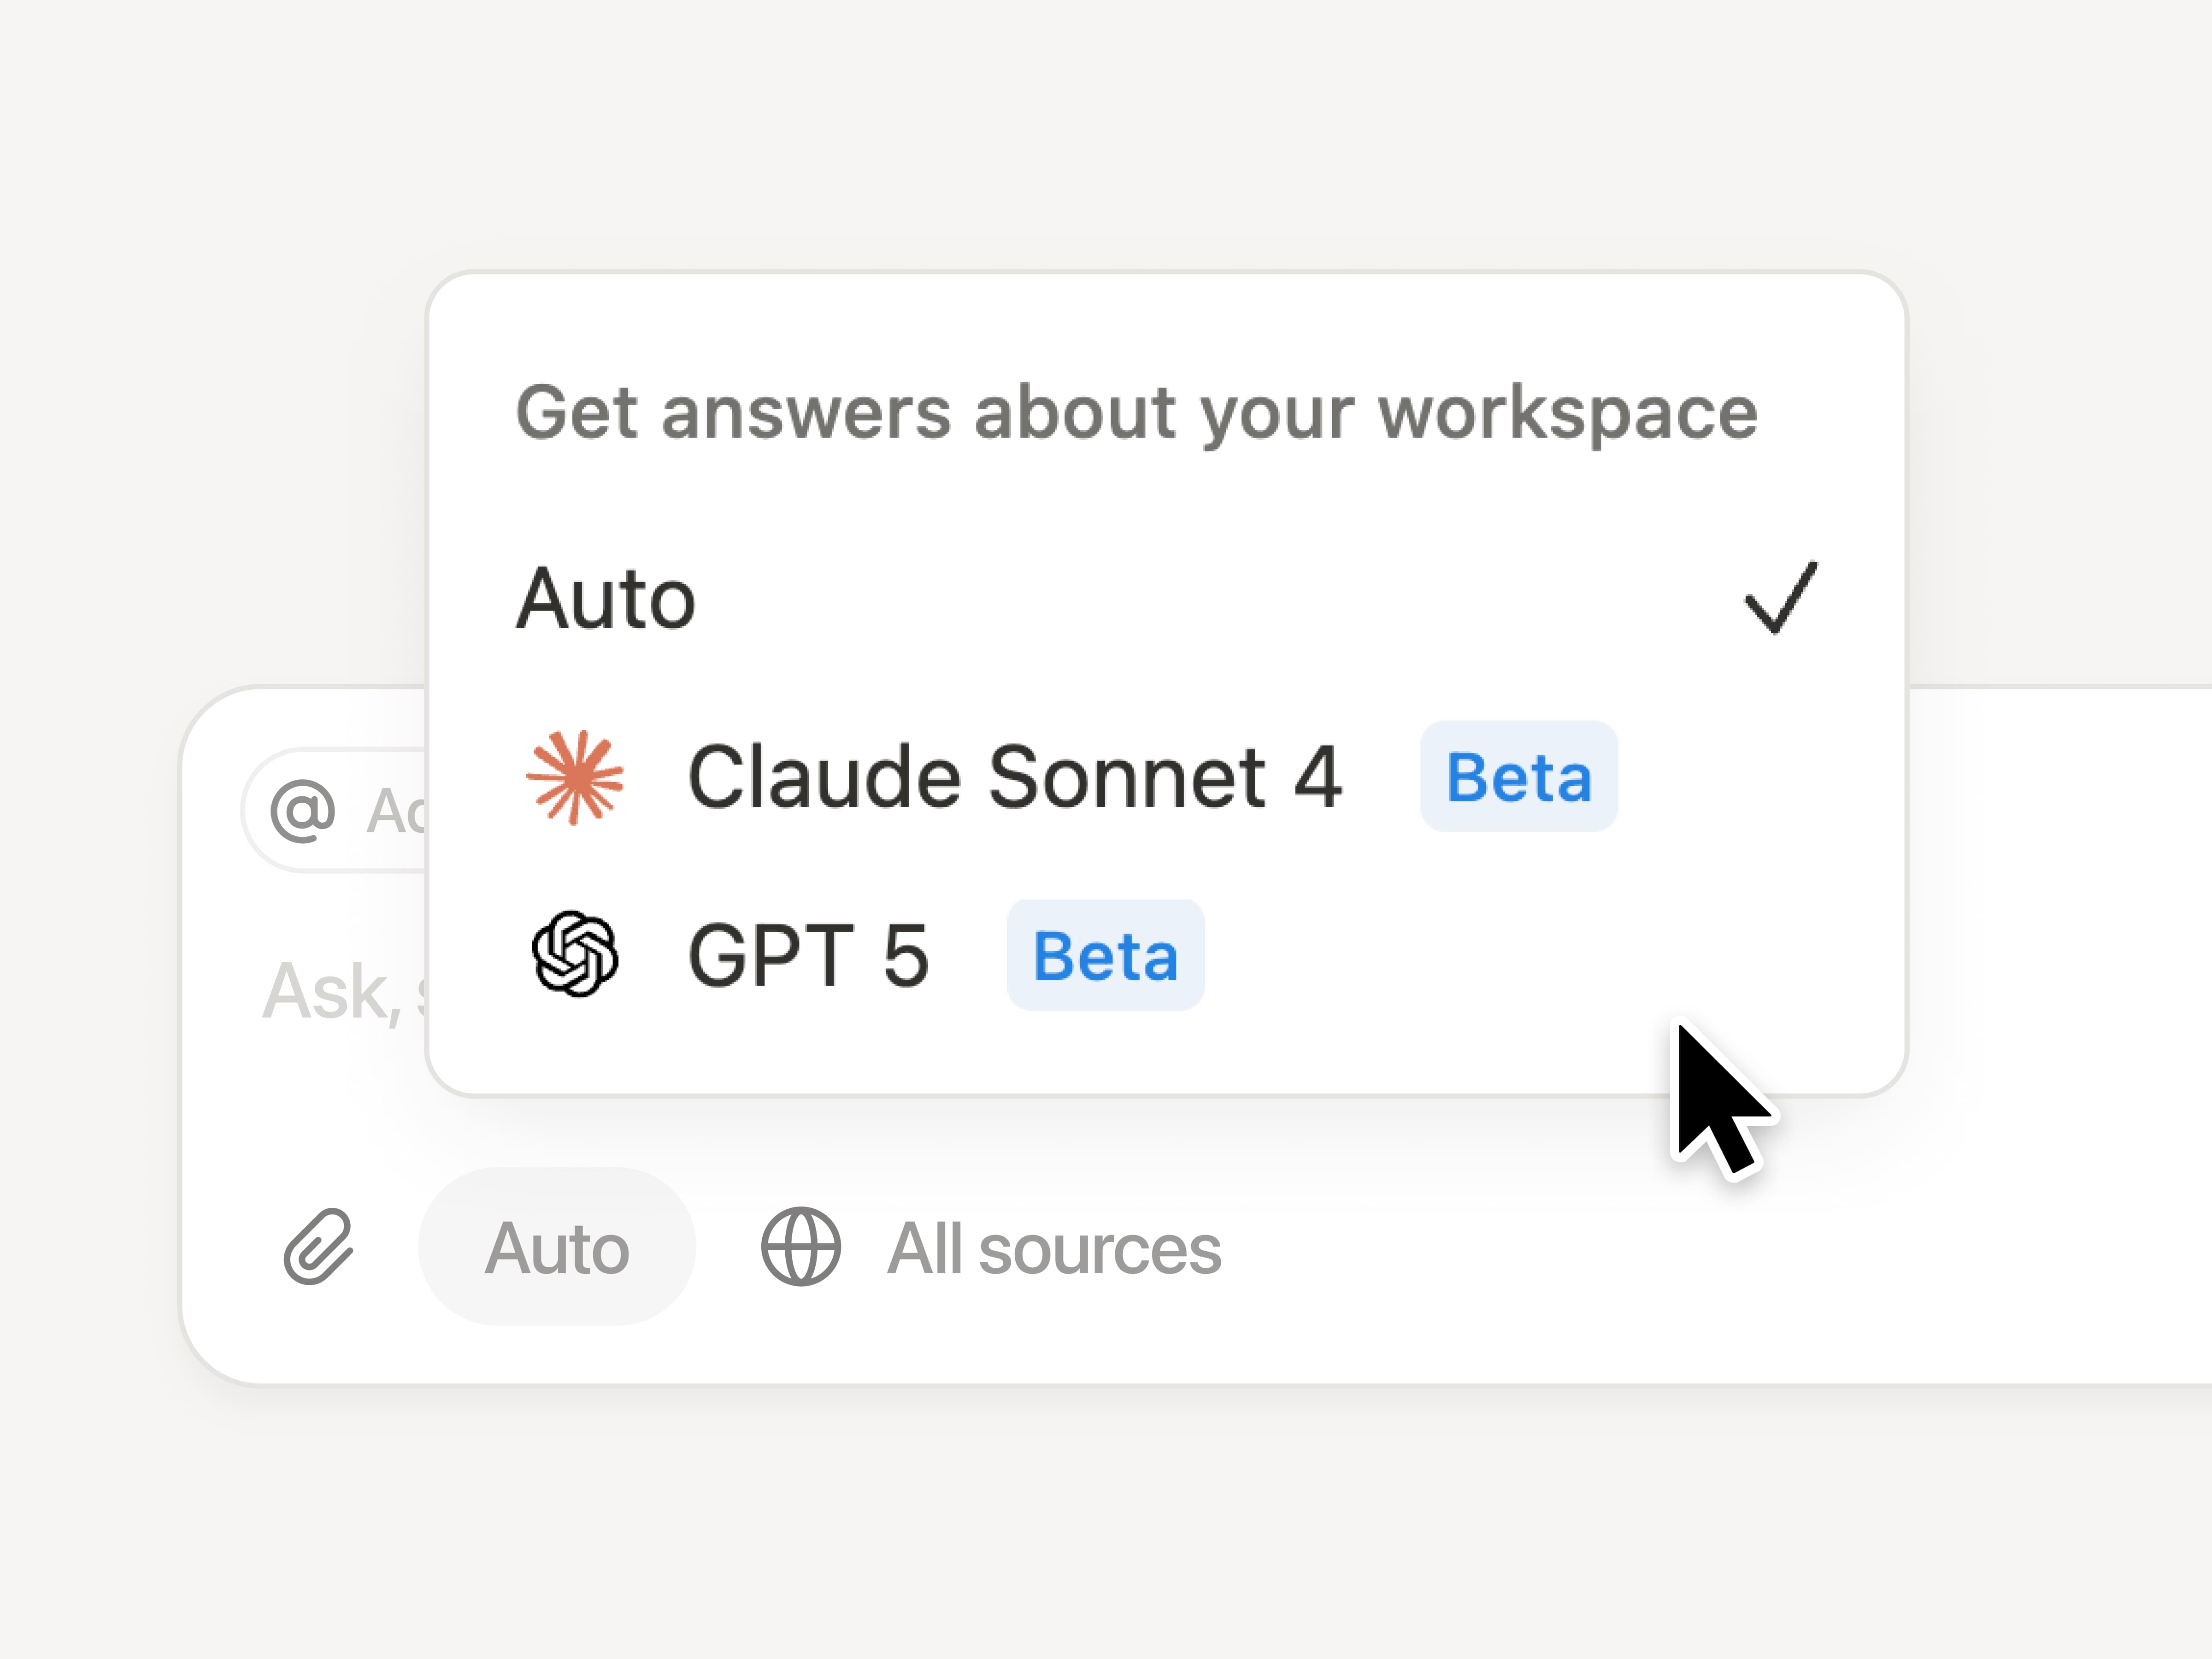Viewport: 2212px width, 1659px height.
Task: Click the Claude starburst logo icon
Action: [x=575, y=778]
